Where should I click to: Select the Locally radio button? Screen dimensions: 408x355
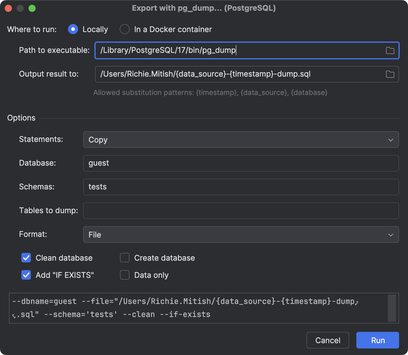point(73,29)
